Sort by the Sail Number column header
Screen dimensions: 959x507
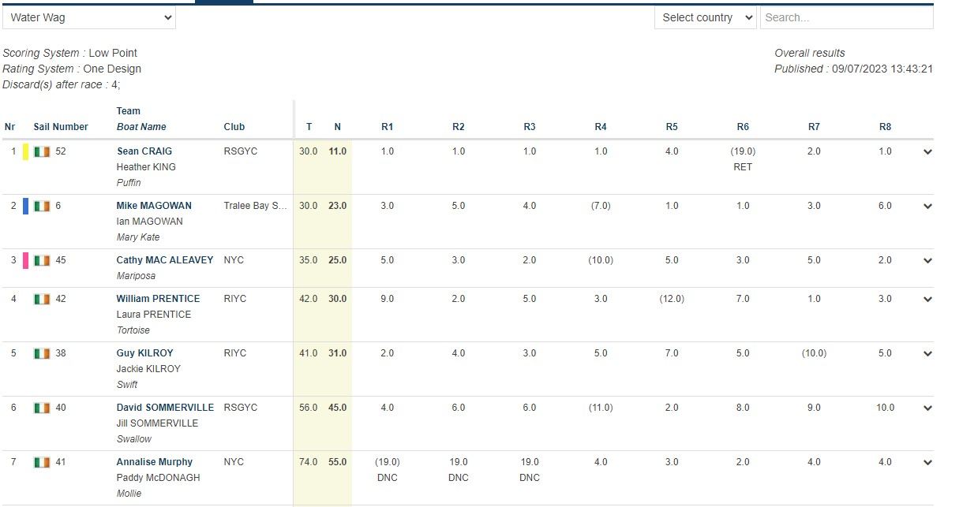(61, 127)
